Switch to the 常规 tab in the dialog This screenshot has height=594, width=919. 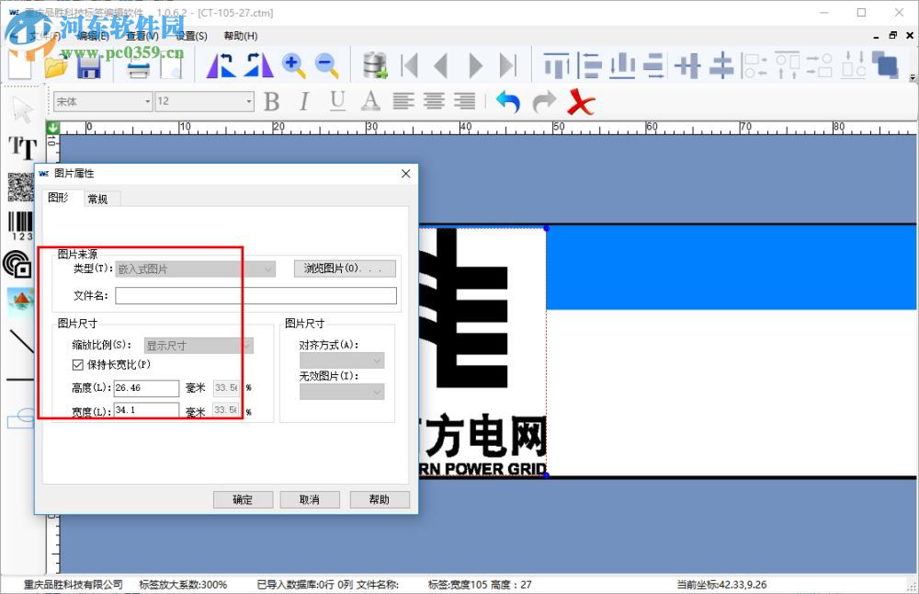(x=100, y=198)
